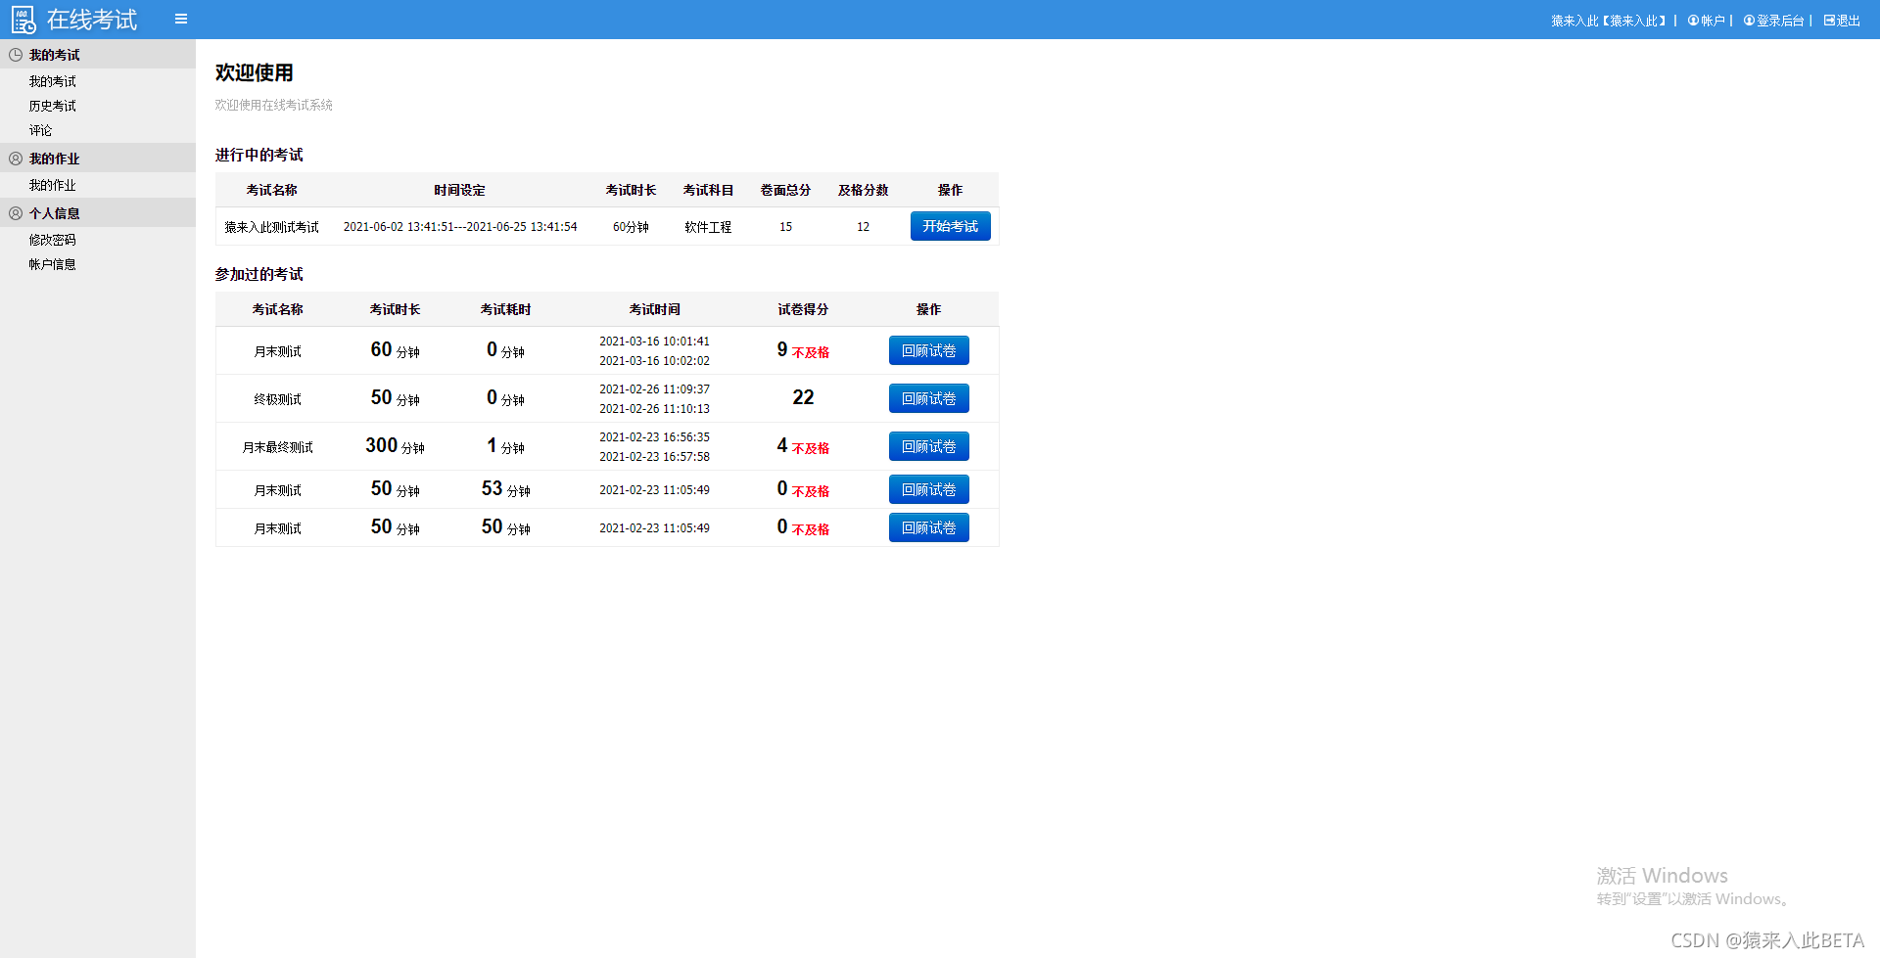This screenshot has height=958, width=1880.
Task: Toggle the sidebar hamburger menu icon
Action: pyautogui.click(x=181, y=19)
